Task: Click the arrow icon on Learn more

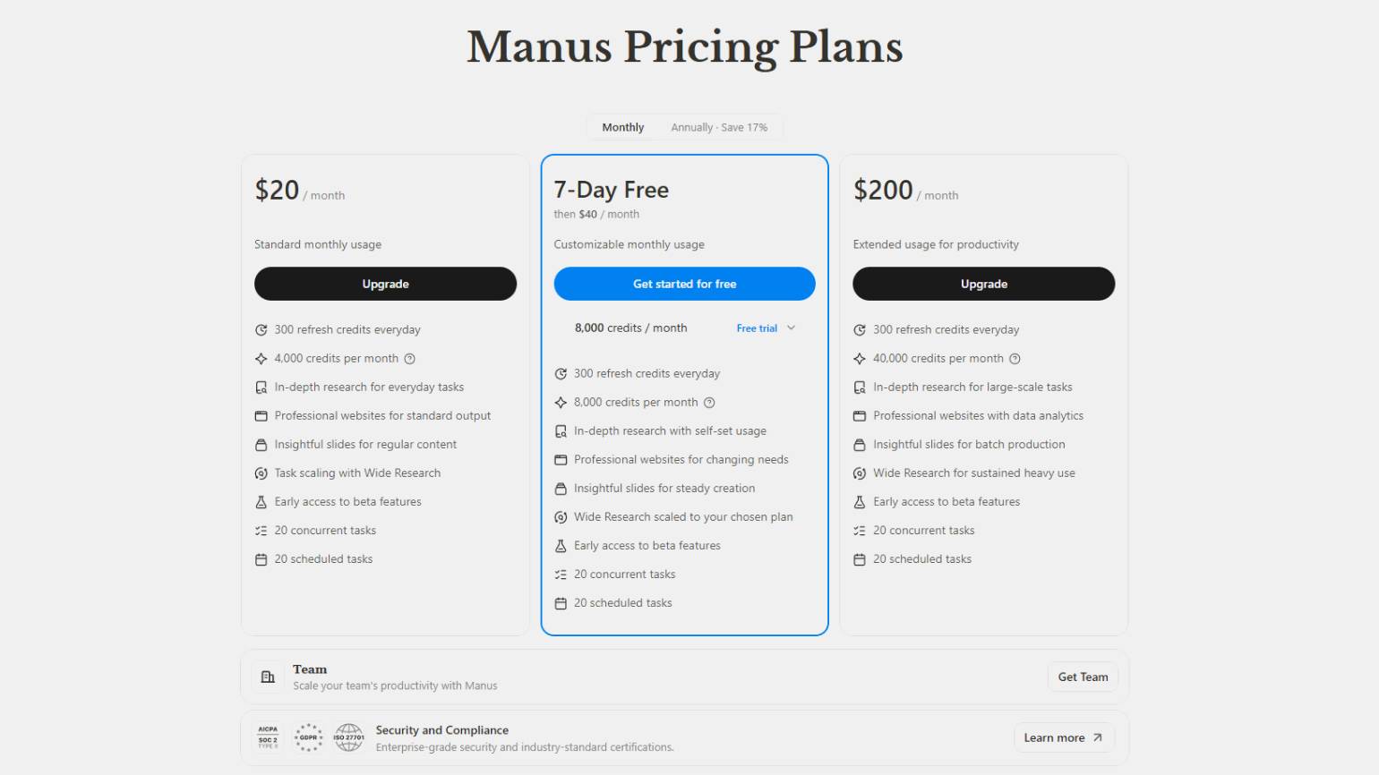Action: pyautogui.click(x=1098, y=738)
